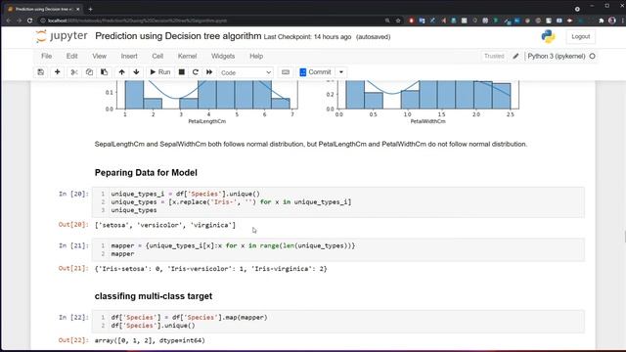
Task: Click the pencil edit icon by Trusted
Action: [515, 57]
